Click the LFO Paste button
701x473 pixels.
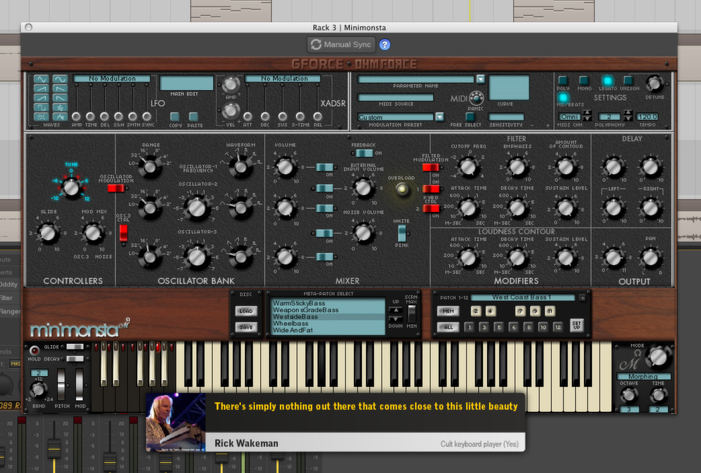coord(194,116)
